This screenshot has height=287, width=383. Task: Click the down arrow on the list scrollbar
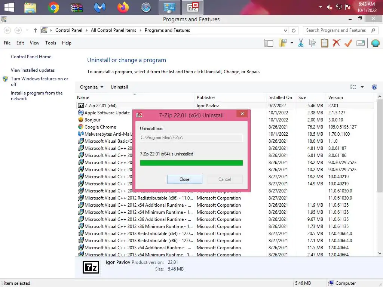pyautogui.click(x=380, y=253)
